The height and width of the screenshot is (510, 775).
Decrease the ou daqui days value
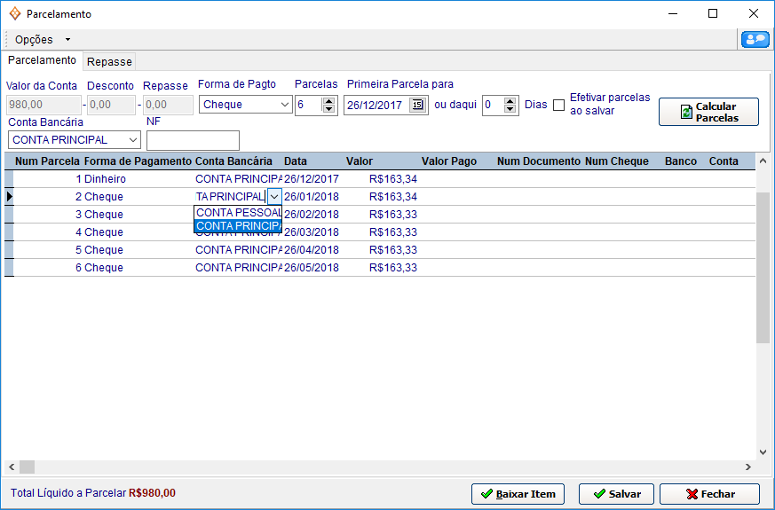(510, 109)
